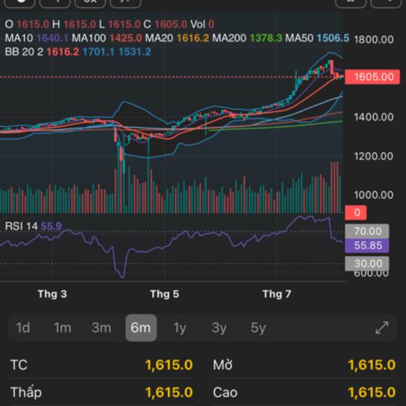The image size is (406, 406).
Task: Open the MA100 1425.0 indicator legend
Action: click(x=107, y=38)
